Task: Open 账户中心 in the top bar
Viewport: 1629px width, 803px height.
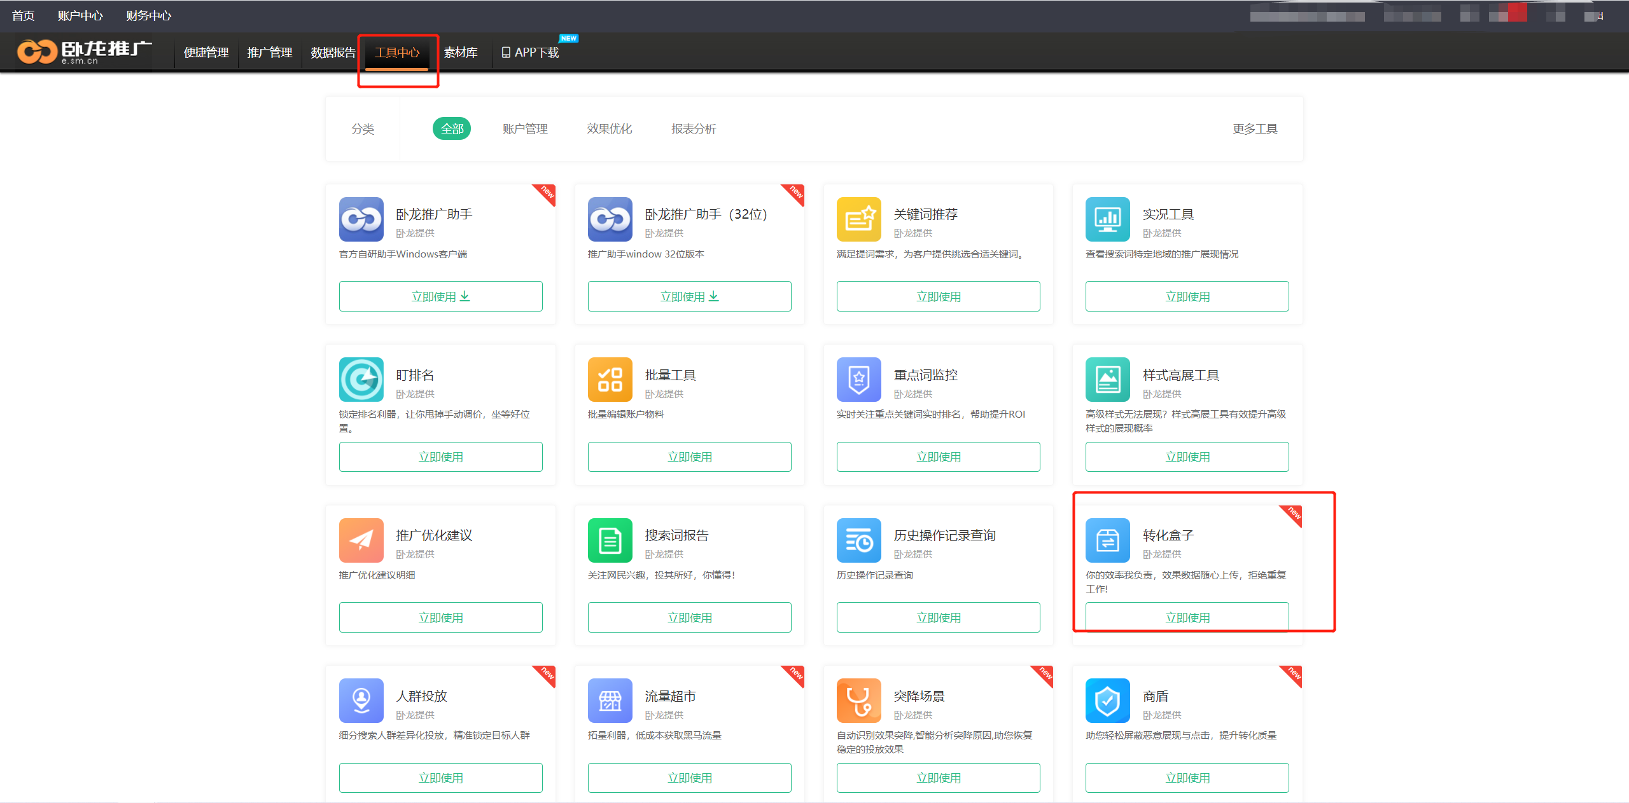Action: point(80,15)
